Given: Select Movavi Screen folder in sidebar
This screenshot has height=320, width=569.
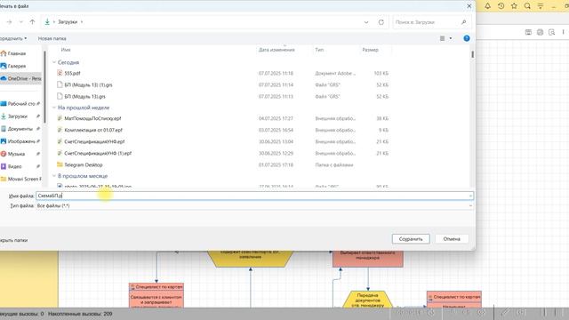Looking at the screenshot, I should click(x=20, y=179).
